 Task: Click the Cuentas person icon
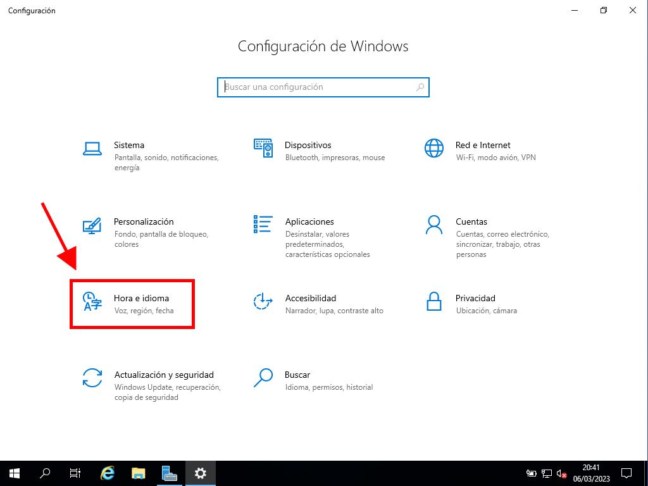point(434,225)
